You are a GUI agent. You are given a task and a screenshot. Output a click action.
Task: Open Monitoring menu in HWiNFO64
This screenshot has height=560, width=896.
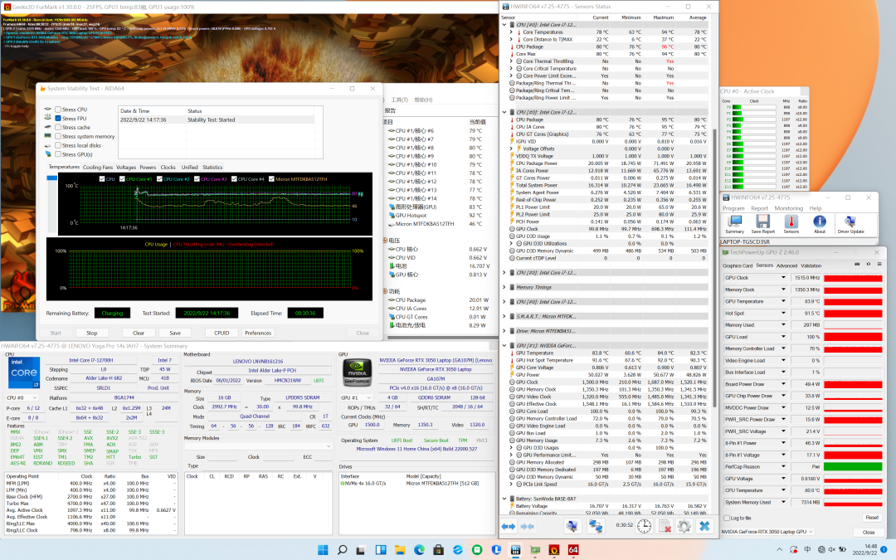point(789,208)
